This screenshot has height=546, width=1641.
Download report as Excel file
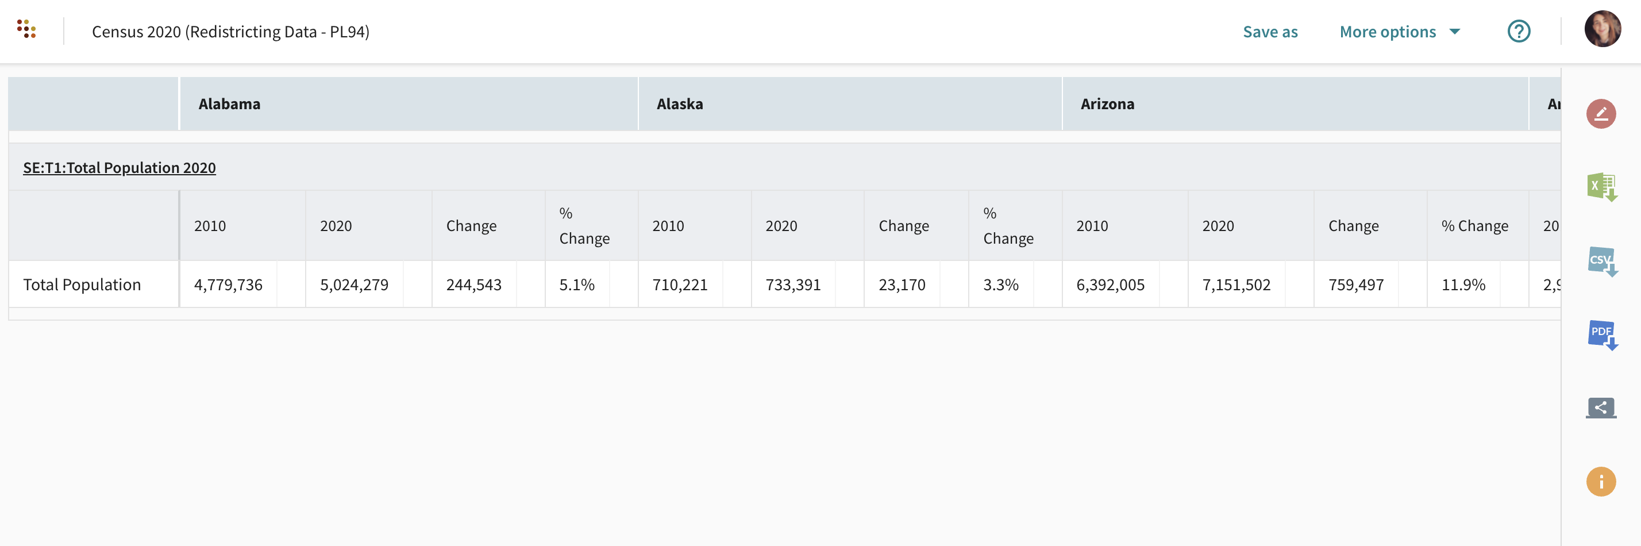point(1601,187)
